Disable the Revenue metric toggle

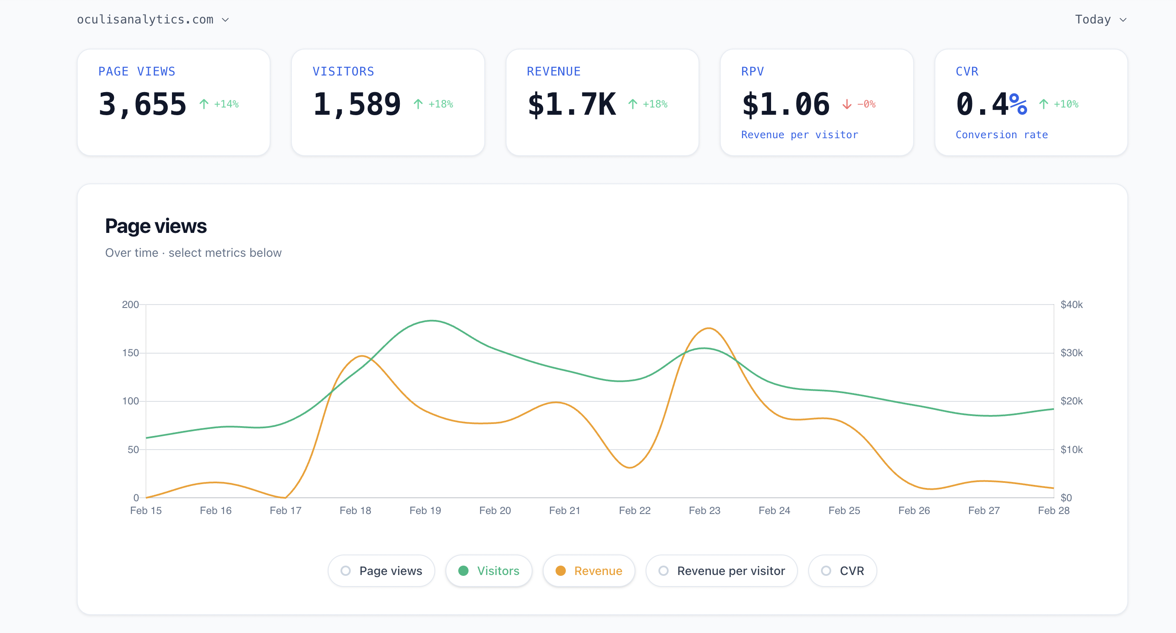click(589, 570)
